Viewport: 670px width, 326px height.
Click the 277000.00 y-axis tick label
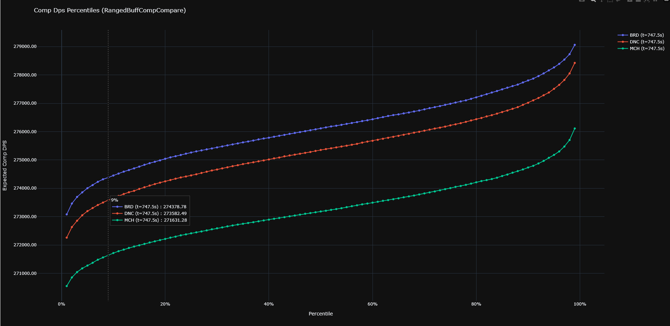(25, 103)
